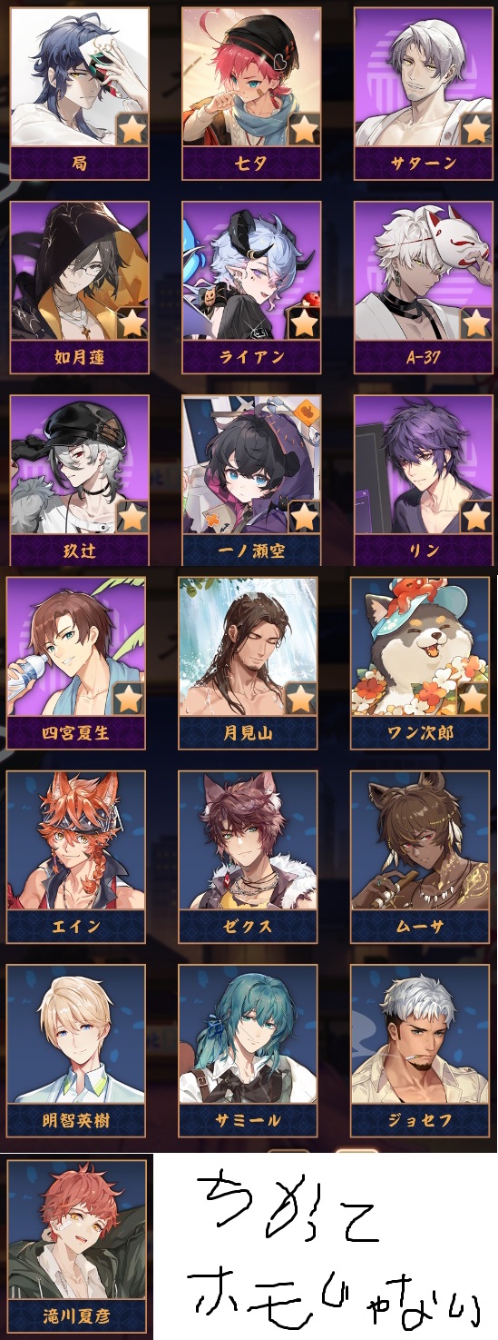Toggle the star badge on 七夕 card
The width and height of the screenshot is (498, 1340).
point(304,129)
